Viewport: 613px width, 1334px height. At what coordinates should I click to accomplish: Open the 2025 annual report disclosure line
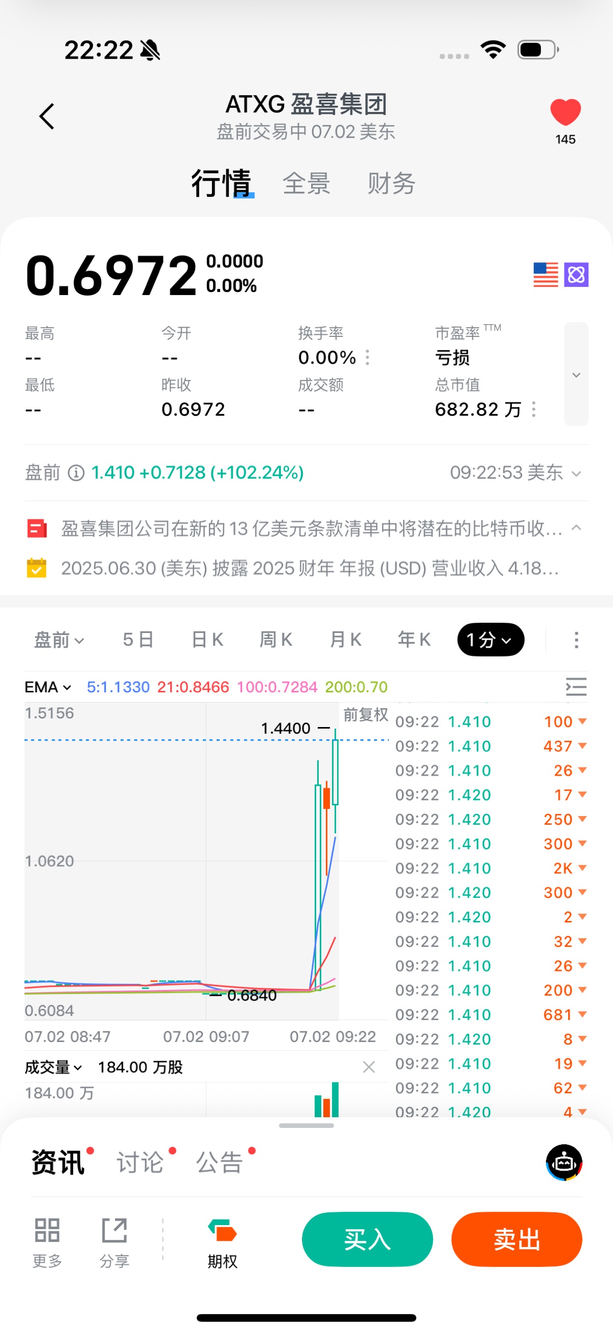coord(310,568)
